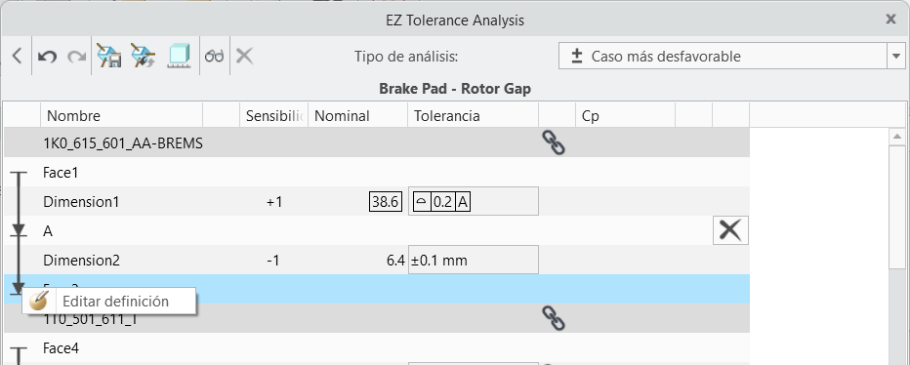910x365 pixels.
Task: Click the Nominal column header
Action: pos(357,115)
